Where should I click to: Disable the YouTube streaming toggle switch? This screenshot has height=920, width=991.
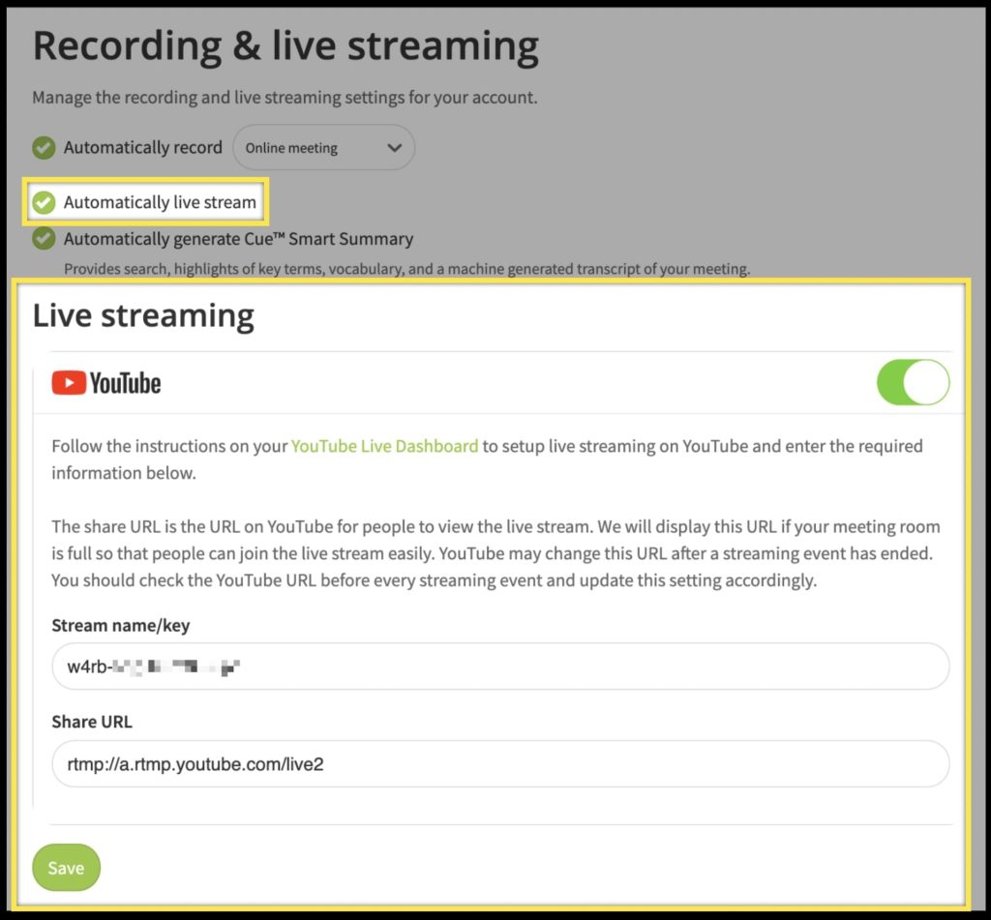913,382
